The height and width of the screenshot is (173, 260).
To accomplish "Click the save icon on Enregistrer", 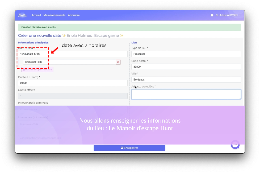I will tap(122, 148).
